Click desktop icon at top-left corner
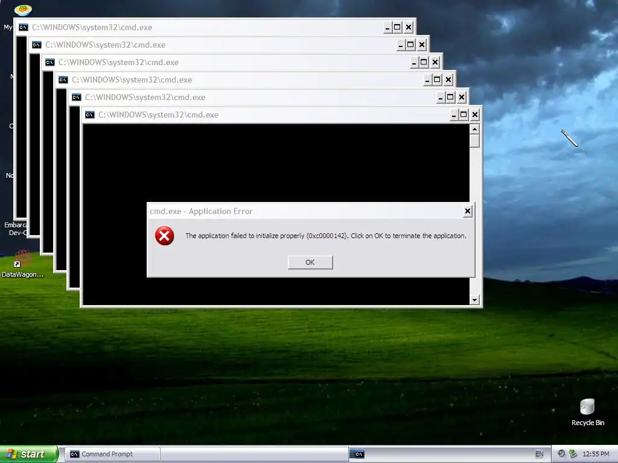This screenshot has width=618, height=463. [x=23, y=9]
